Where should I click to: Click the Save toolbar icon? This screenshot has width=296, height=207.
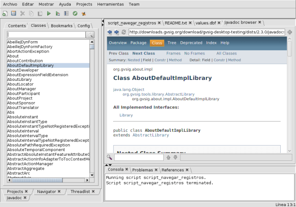point(13,13)
